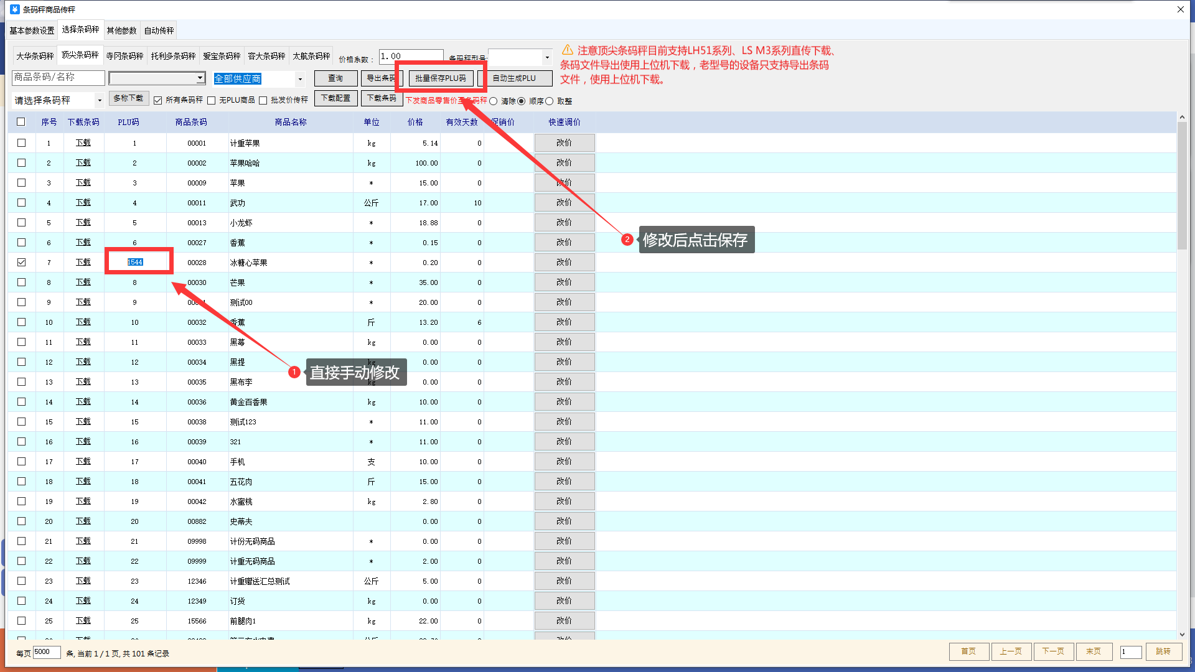
Task: Uncheck the row 7 checkbox
Action: (22, 263)
